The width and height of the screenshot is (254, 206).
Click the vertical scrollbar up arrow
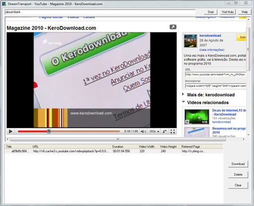coord(249,19)
